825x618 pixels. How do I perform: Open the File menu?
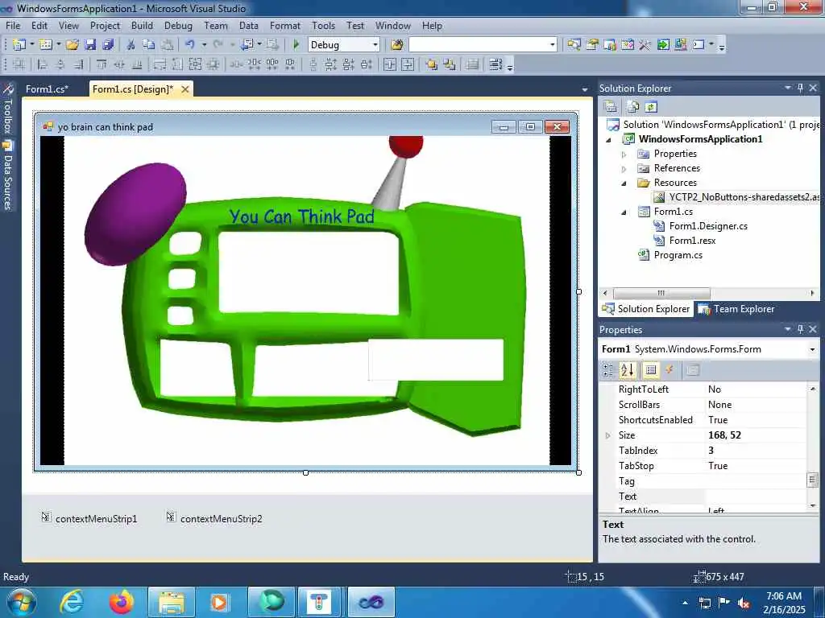click(13, 25)
